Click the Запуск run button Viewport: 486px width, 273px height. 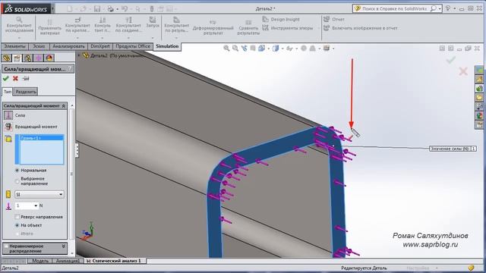pos(153,24)
